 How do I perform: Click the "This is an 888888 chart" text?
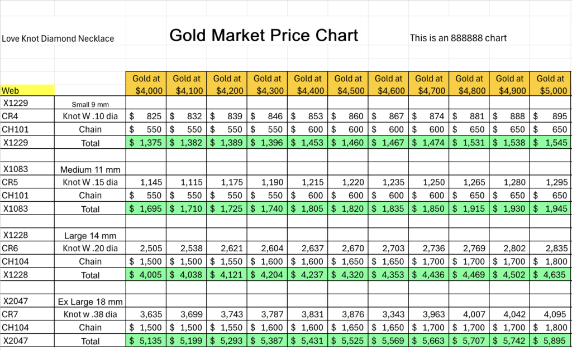click(458, 38)
